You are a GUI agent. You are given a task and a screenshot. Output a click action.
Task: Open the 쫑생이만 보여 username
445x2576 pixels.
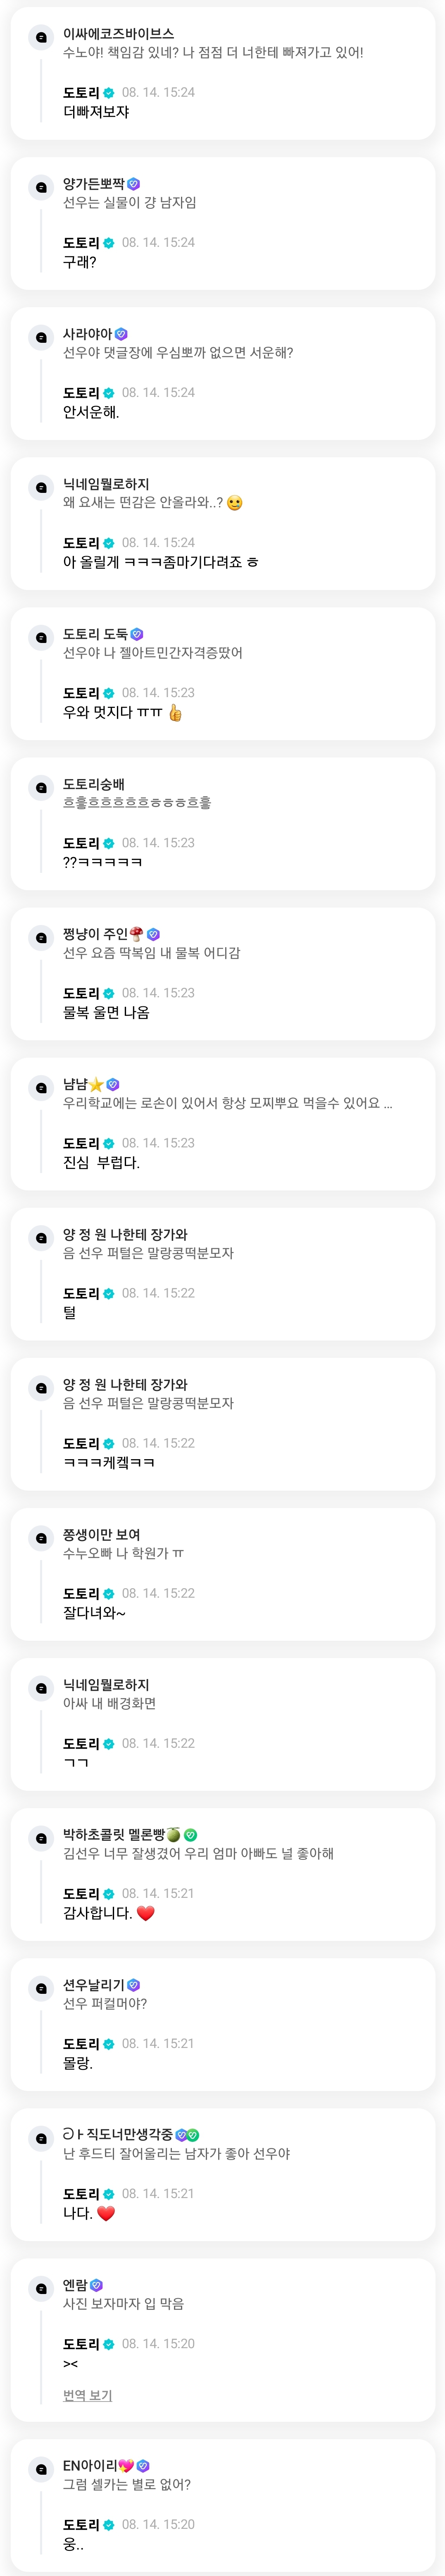[x=101, y=1534]
